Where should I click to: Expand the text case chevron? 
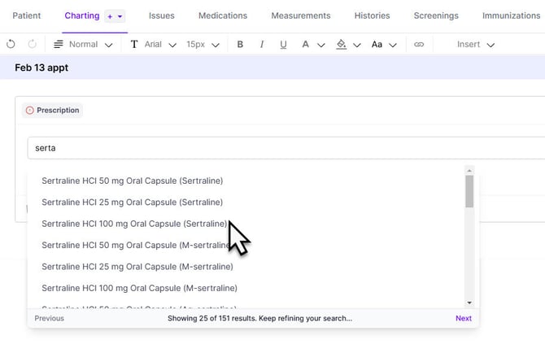tap(393, 45)
